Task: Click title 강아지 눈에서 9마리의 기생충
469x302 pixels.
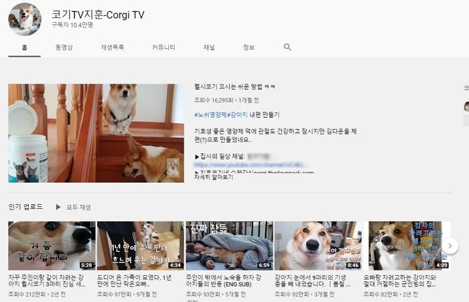Action: (x=312, y=281)
